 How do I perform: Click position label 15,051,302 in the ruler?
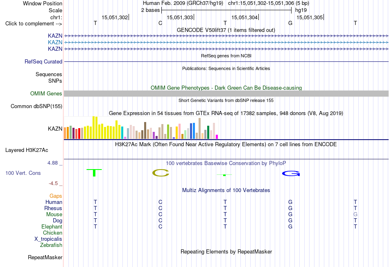point(115,17)
